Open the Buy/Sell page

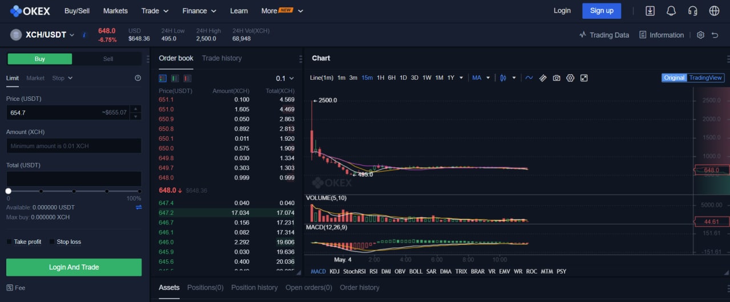pyautogui.click(x=77, y=11)
